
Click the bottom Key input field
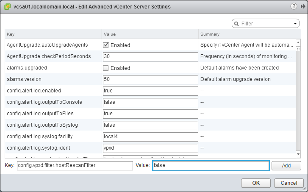(75, 165)
